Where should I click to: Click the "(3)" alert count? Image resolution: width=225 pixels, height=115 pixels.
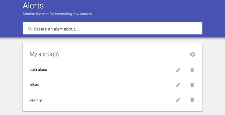tap(56, 54)
